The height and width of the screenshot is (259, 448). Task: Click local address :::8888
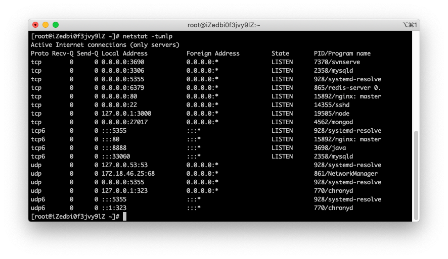114,148
